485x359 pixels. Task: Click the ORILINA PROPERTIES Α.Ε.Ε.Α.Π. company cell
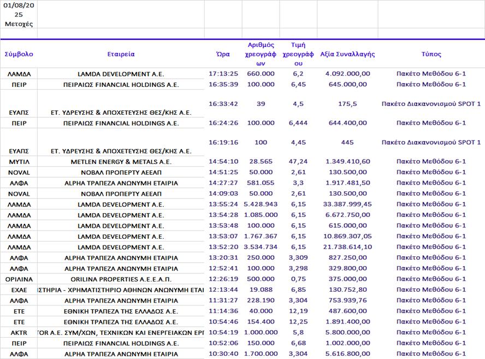pos(121,279)
